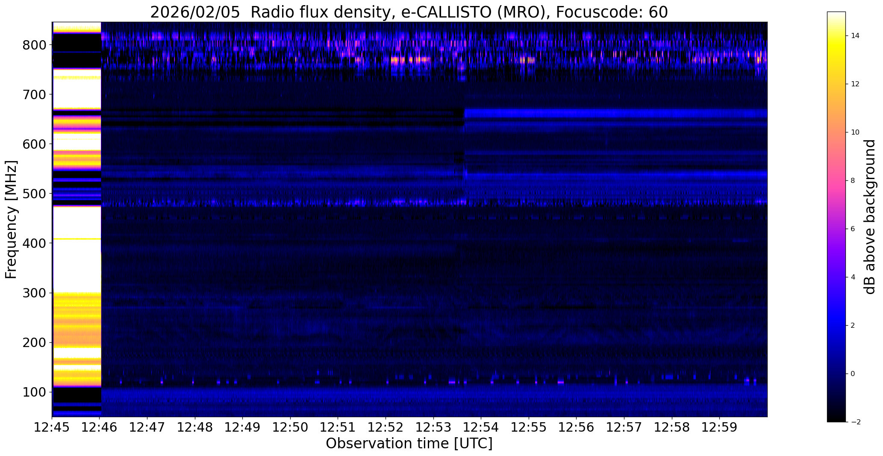Click the 12:54 time tick label
The width and height of the screenshot is (883, 456).
[481, 427]
